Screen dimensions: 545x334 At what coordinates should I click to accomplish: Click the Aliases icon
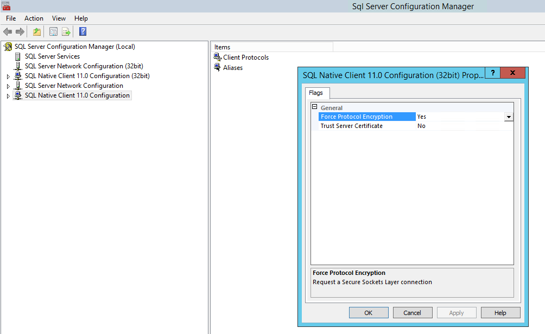[216, 67]
